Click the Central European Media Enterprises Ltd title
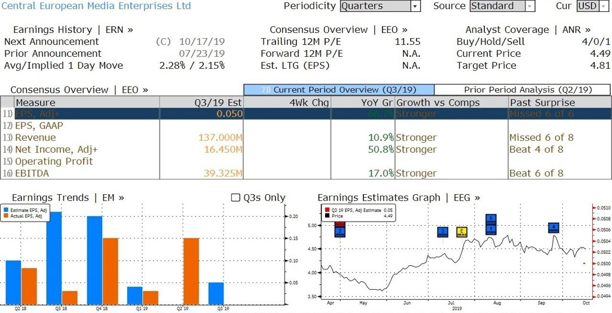The width and height of the screenshot is (612, 313). (x=96, y=6)
